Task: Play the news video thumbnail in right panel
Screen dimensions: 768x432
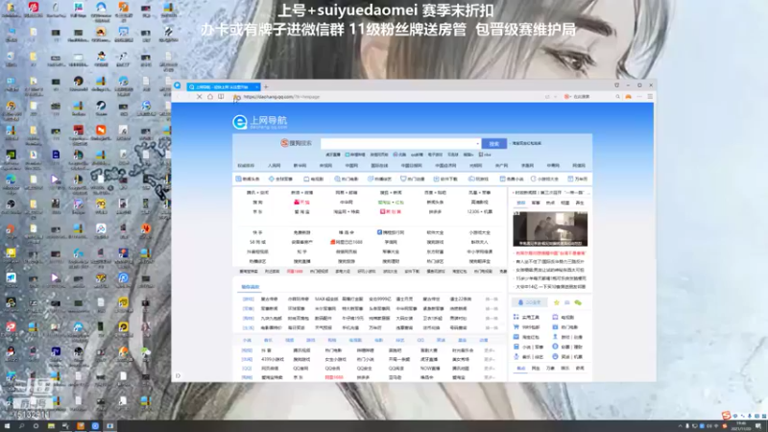Action: tap(550, 228)
